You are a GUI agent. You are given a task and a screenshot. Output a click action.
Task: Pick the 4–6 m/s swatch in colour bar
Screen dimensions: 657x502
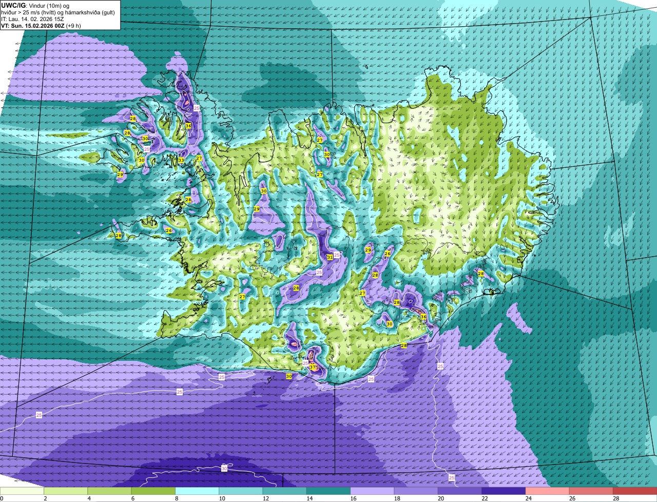coord(109,491)
